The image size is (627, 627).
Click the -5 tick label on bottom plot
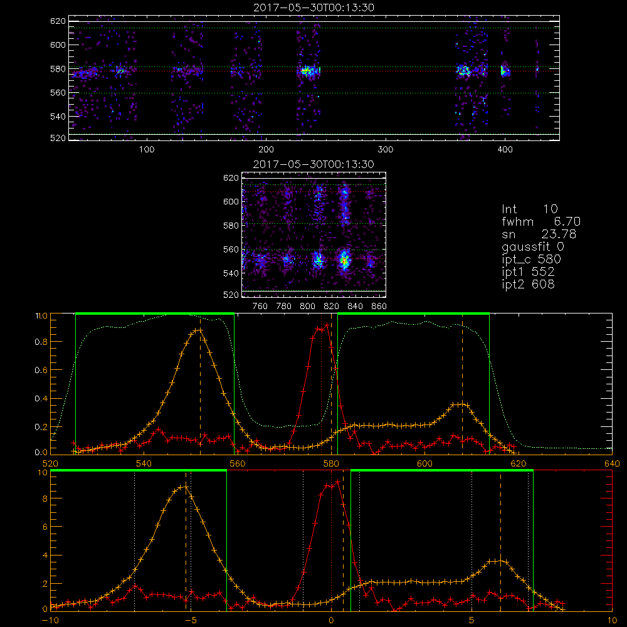[191, 620]
